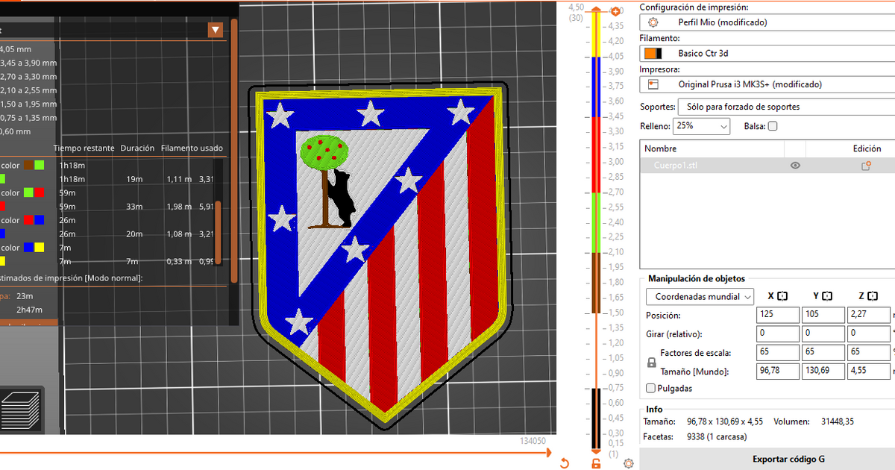Click the sliced layers preview view icon
This screenshot has width=895, height=470.
click(x=22, y=410)
